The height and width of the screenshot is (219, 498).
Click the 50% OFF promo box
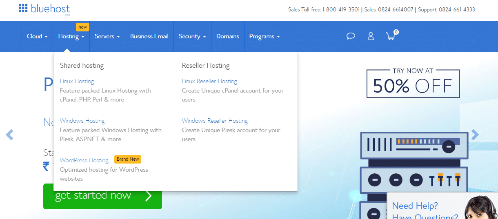[413, 83]
